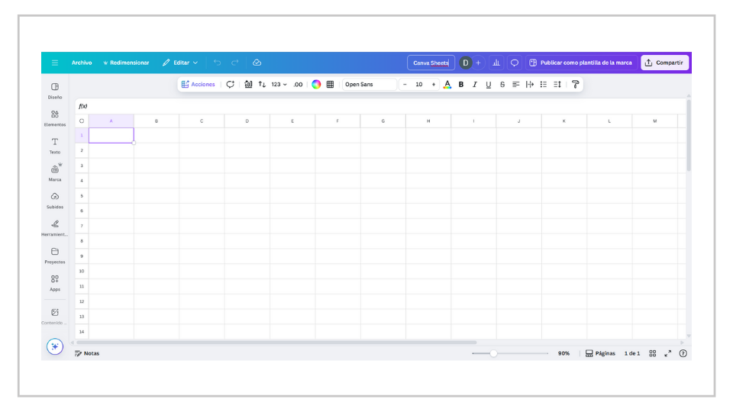The image size is (733, 412).
Task: Click the text wrapping icon
Action: click(530, 85)
